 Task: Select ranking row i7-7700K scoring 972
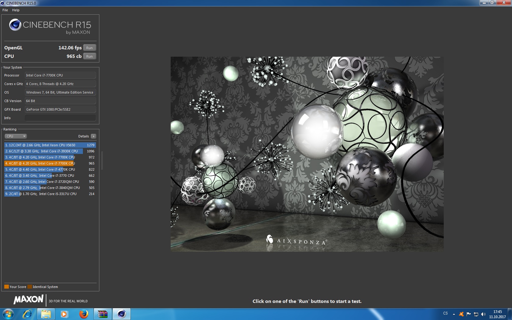pos(50,157)
